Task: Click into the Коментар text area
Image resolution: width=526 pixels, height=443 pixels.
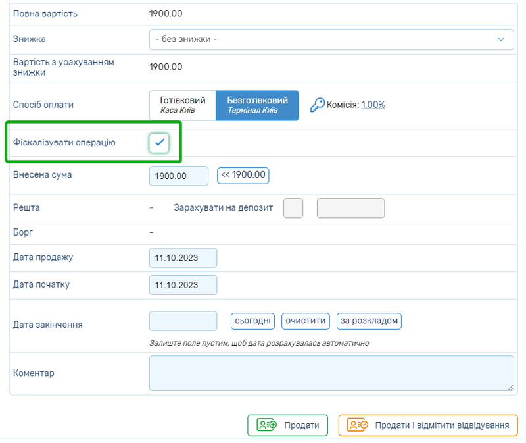Action: coord(331,373)
